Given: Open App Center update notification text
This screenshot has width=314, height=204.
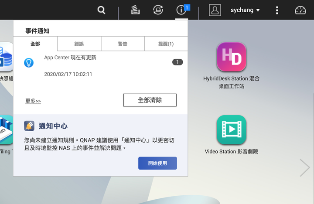Looking at the screenshot, I should (70, 58).
